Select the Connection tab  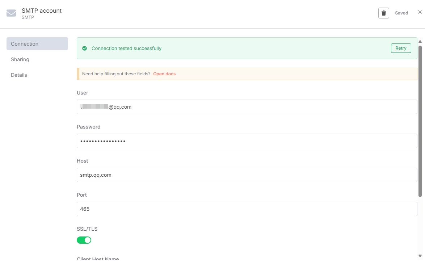tap(37, 44)
